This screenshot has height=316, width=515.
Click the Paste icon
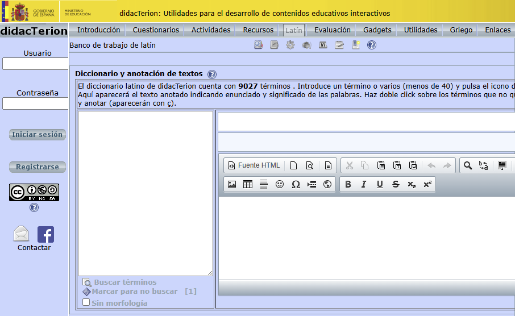381,165
